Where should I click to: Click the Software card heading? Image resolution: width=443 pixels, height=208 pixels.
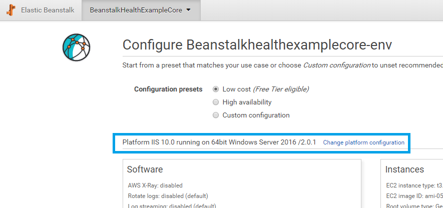[x=145, y=169]
